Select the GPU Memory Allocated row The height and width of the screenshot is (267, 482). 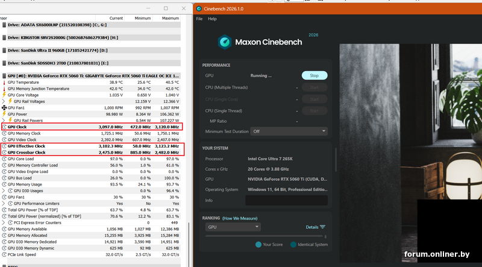tap(91, 235)
